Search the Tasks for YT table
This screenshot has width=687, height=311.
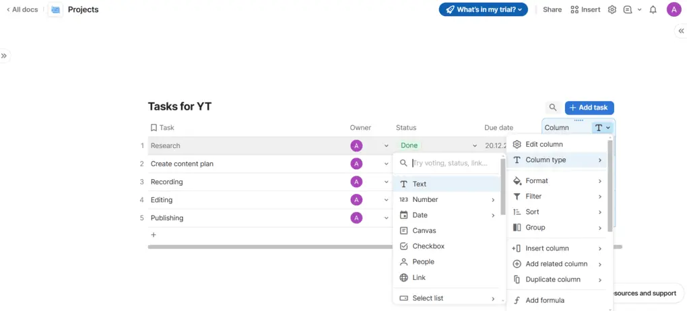click(x=553, y=107)
